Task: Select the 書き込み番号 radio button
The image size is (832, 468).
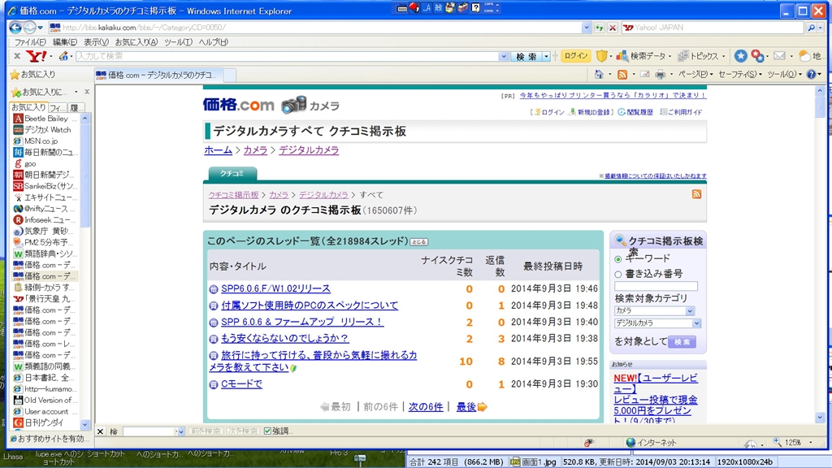Action: pyautogui.click(x=618, y=275)
